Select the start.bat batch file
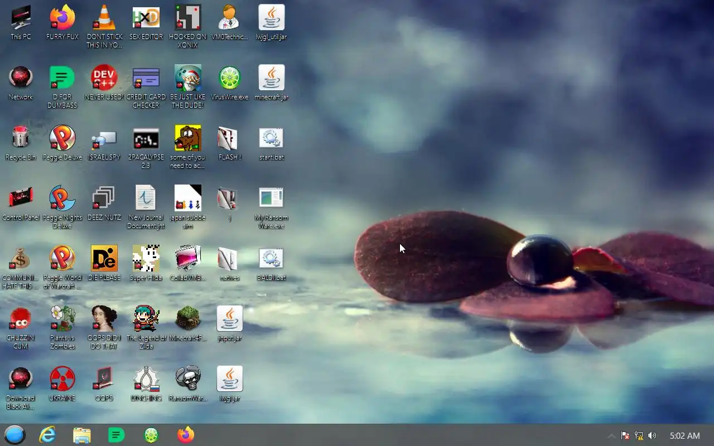Viewport: 714px width, 446px height. pos(271,143)
